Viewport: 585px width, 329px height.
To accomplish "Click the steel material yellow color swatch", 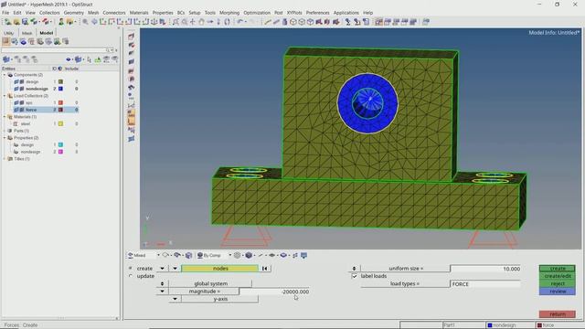I will [x=60, y=123].
